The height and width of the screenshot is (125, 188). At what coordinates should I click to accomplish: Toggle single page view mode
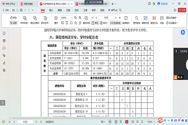coord(96,23)
